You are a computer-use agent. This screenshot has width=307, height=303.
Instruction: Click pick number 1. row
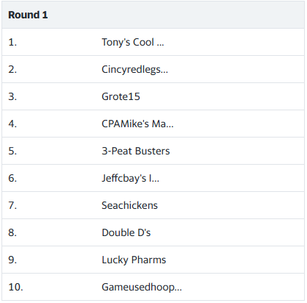(x=153, y=42)
